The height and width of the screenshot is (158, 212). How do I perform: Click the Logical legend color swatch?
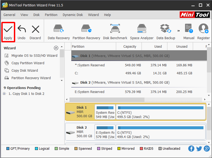[x=36, y=149]
